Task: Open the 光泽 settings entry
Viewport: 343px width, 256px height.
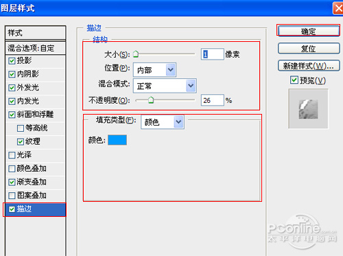Action: pyautogui.click(x=24, y=155)
